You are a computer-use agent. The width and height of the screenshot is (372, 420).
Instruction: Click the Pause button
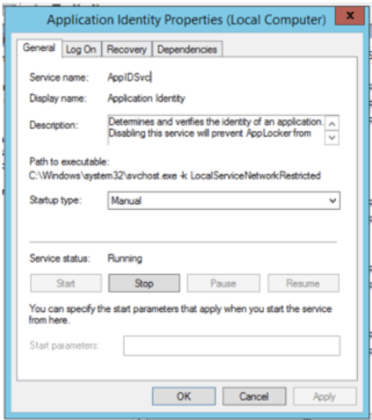[223, 283]
